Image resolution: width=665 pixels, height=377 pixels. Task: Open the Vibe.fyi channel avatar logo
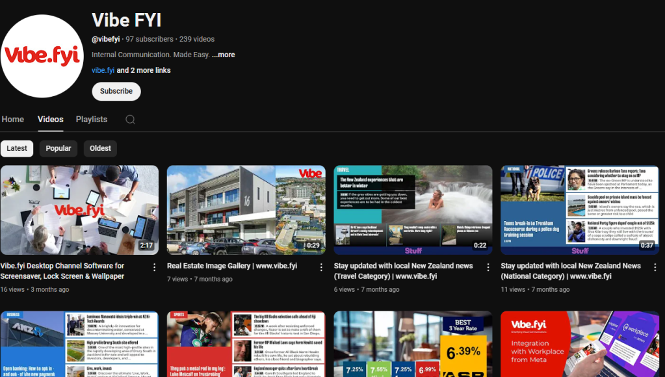(42, 56)
